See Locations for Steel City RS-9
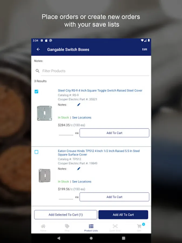This screenshot has width=182, height=243. [81, 118]
